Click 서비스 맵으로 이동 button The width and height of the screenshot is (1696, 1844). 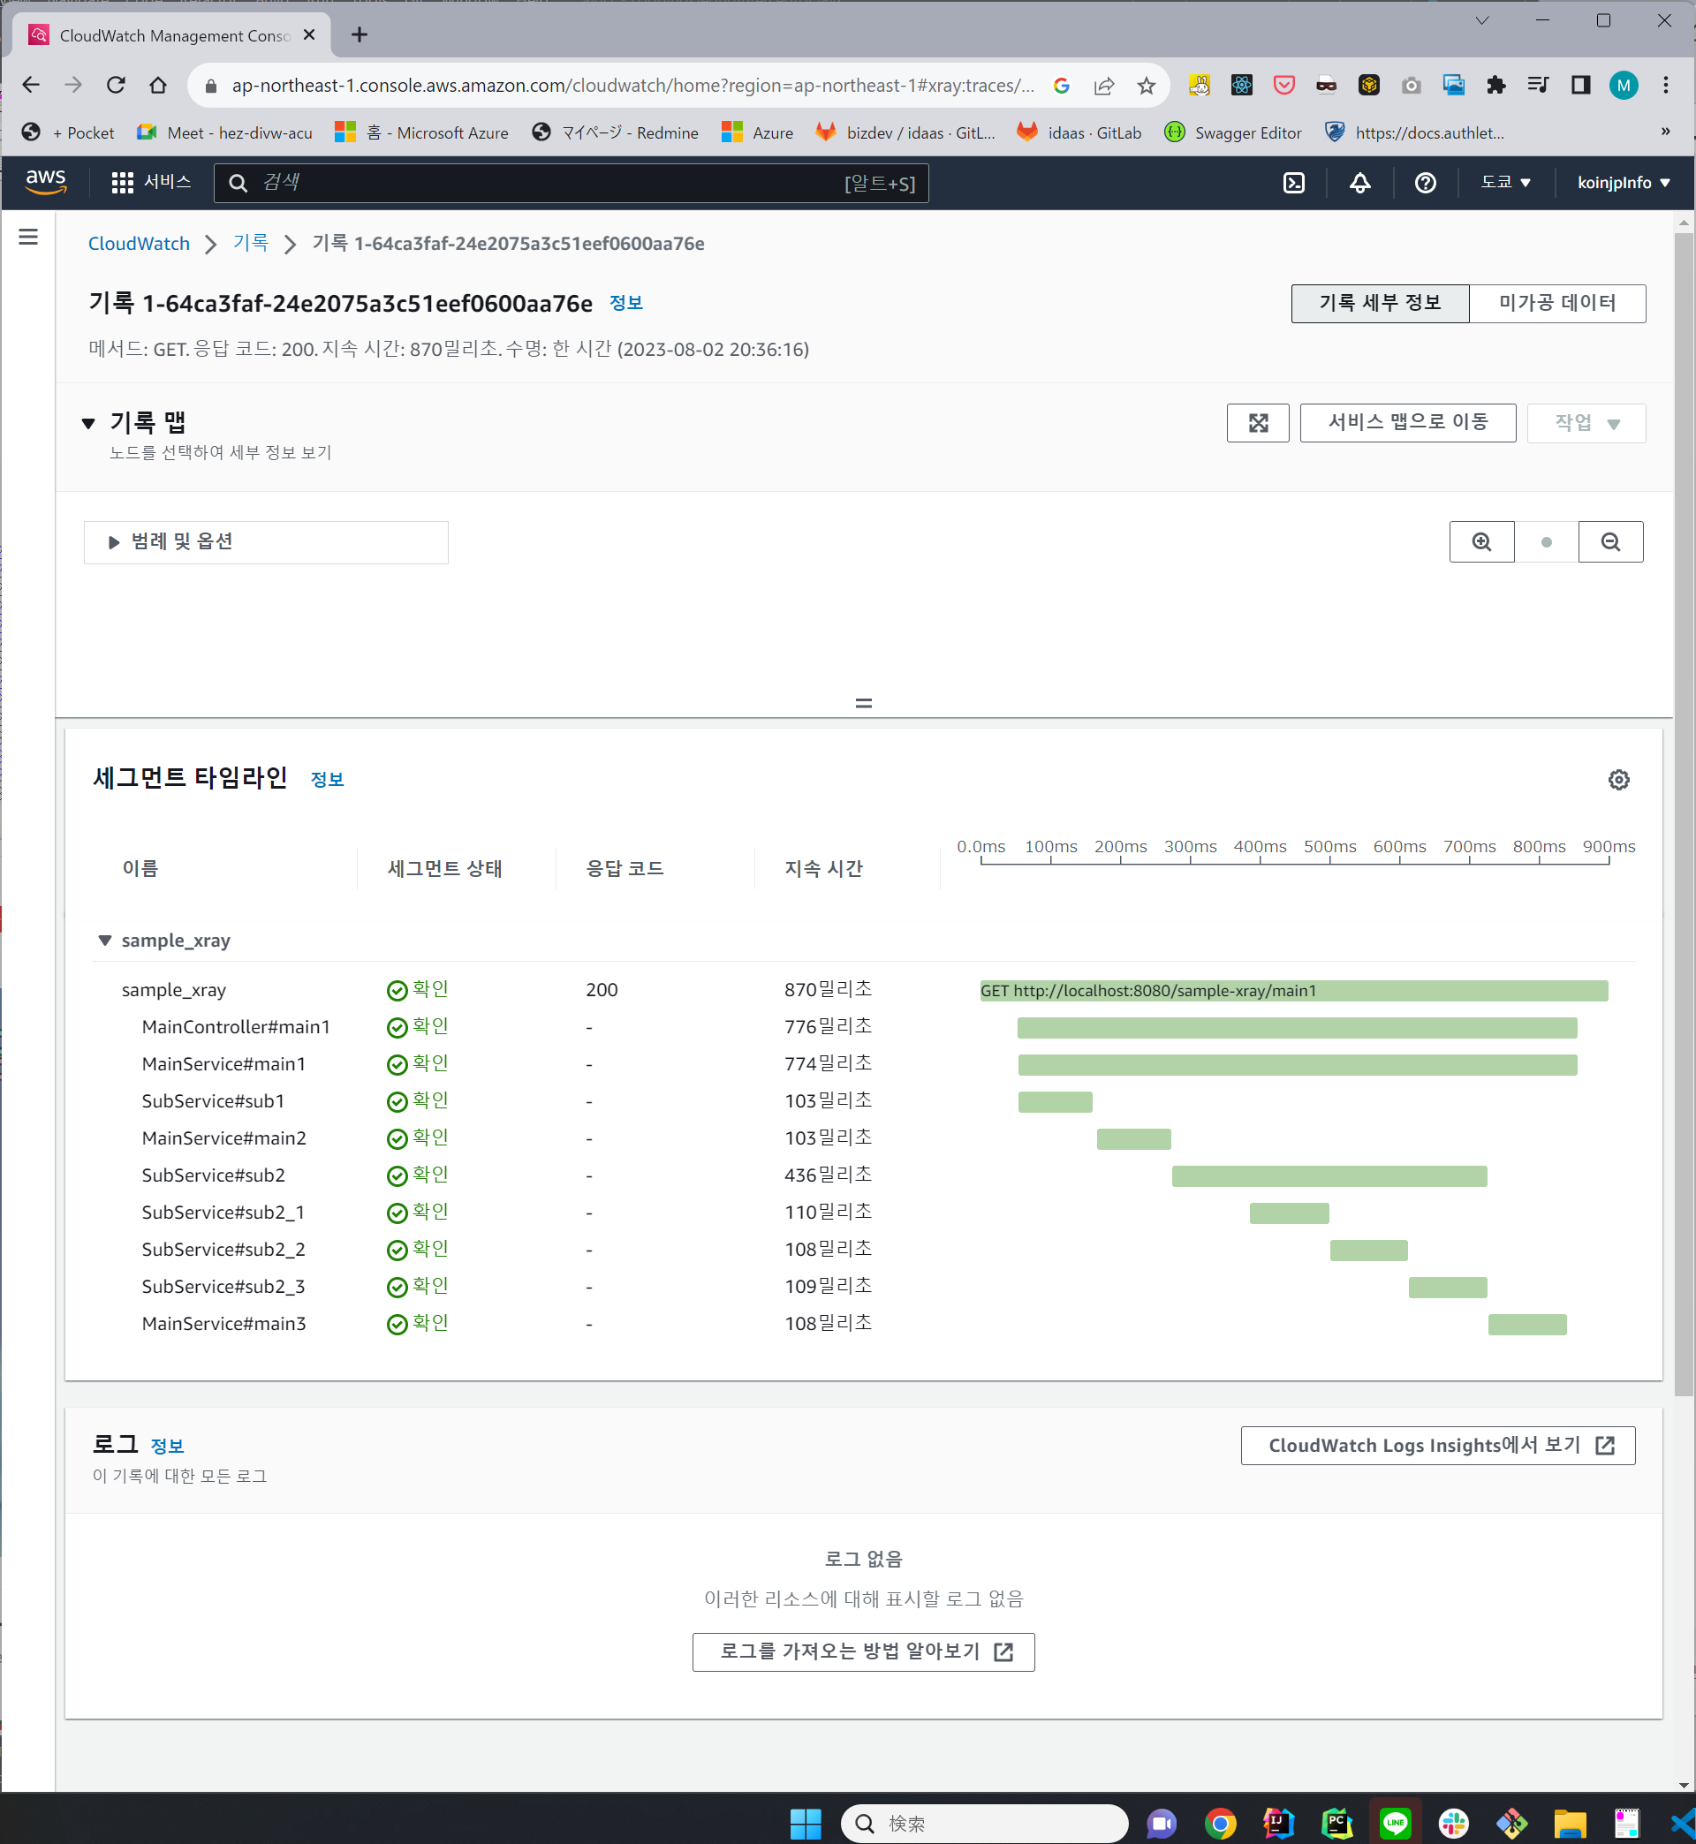(1407, 423)
